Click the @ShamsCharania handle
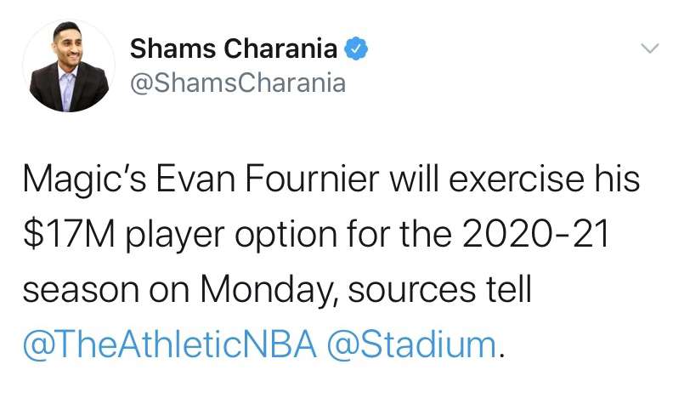The image size is (673, 404). (237, 83)
